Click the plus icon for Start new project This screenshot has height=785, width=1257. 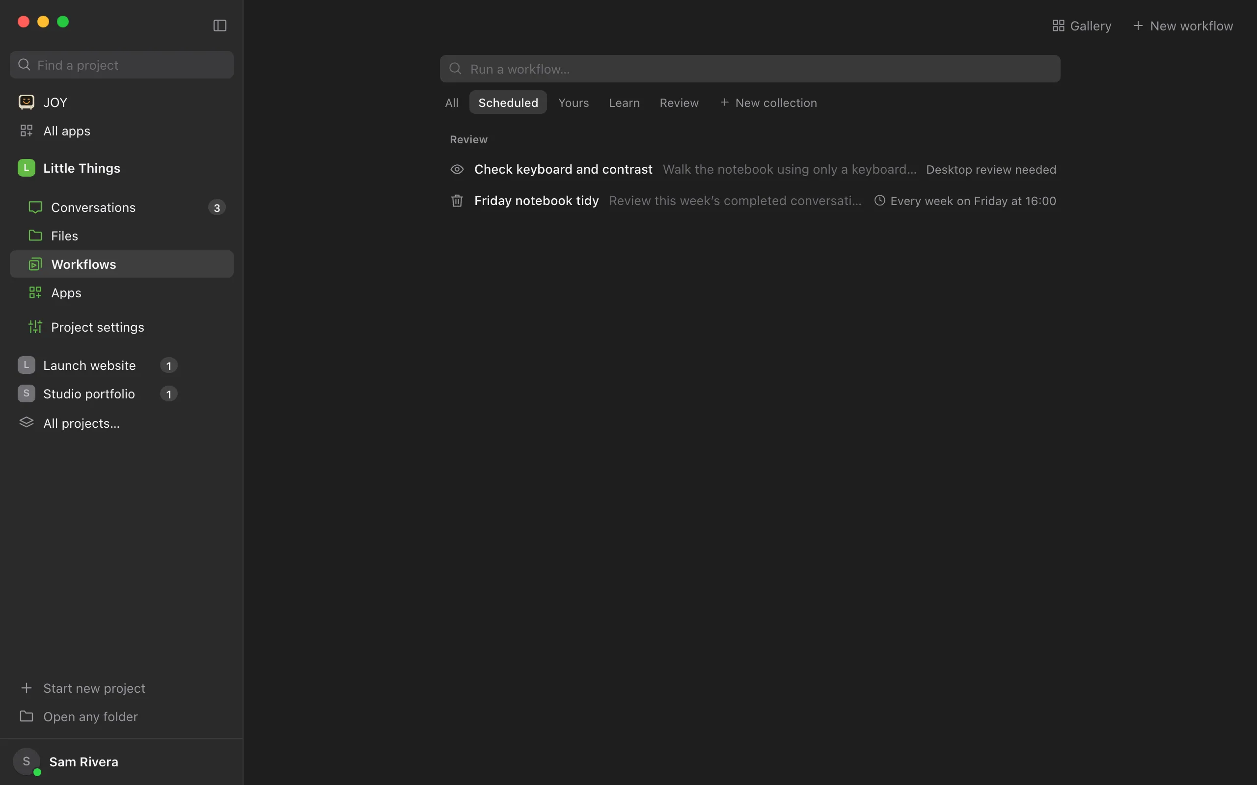click(27, 688)
